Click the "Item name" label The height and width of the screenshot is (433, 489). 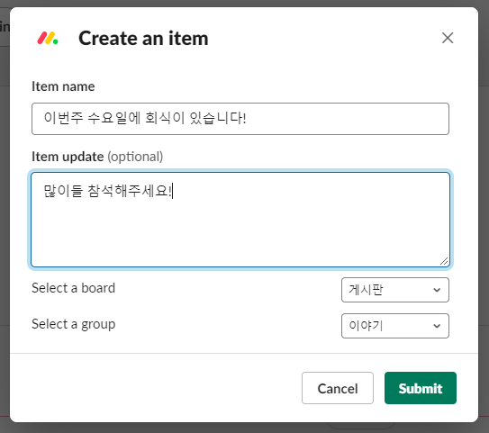63,86
